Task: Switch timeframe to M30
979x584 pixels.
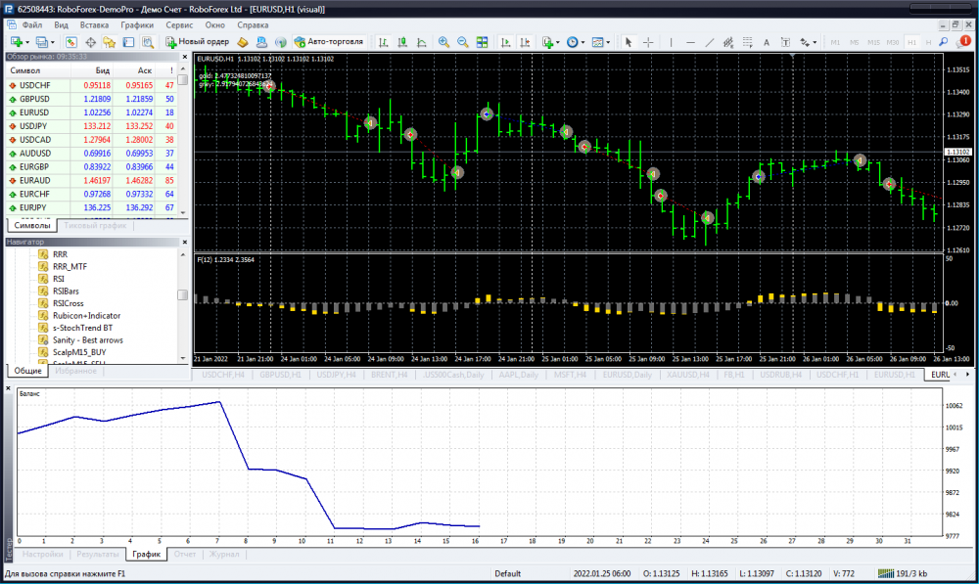Action: (x=893, y=42)
